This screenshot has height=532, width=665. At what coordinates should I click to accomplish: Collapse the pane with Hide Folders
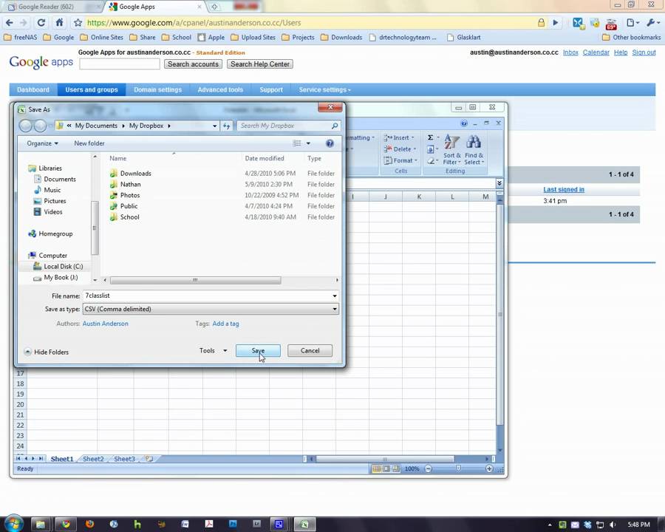point(47,352)
